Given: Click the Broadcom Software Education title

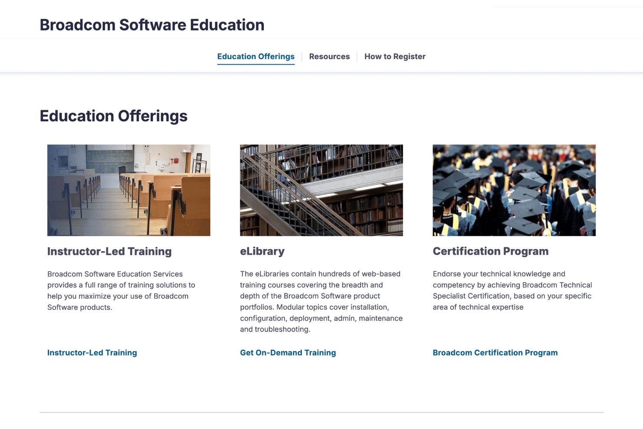Looking at the screenshot, I should [x=152, y=25].
